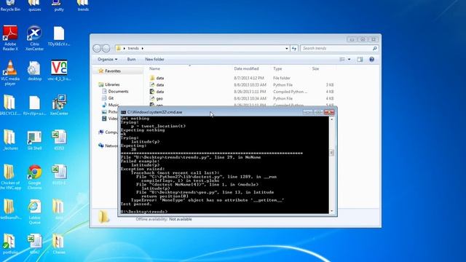Open the Chicken of the VNC.app folder
Screen dimensions: 466x262
coord(10,177)
